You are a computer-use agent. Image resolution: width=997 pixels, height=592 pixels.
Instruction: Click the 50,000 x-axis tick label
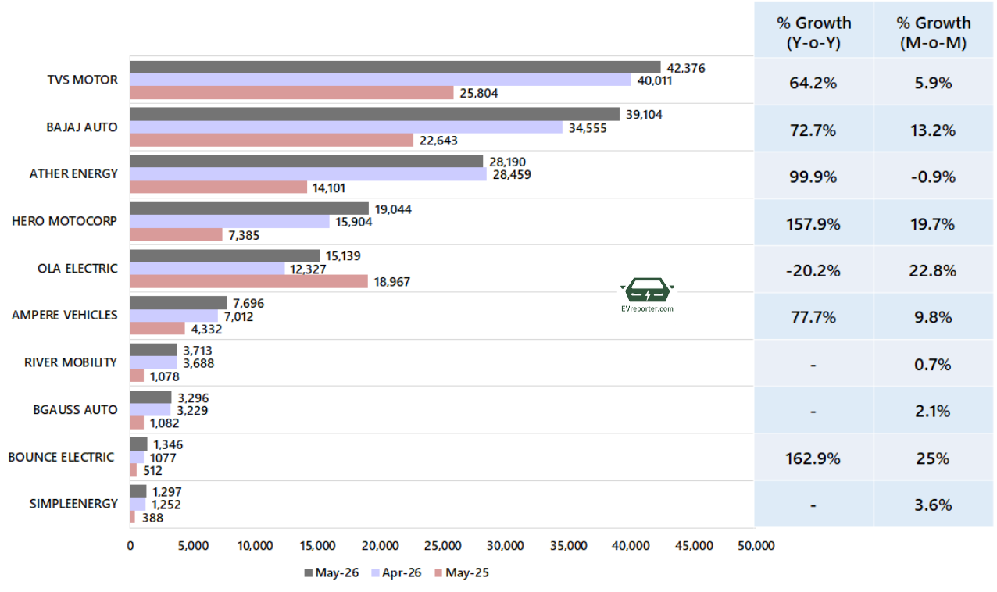click(756, 546)
